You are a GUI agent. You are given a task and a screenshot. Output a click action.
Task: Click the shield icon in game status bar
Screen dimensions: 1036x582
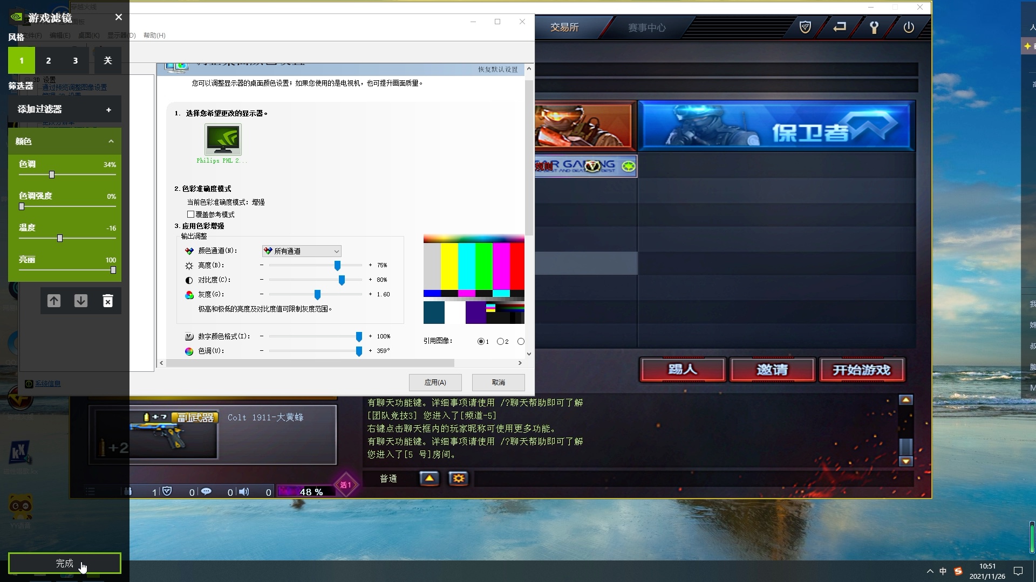click(x=167, y=491)
